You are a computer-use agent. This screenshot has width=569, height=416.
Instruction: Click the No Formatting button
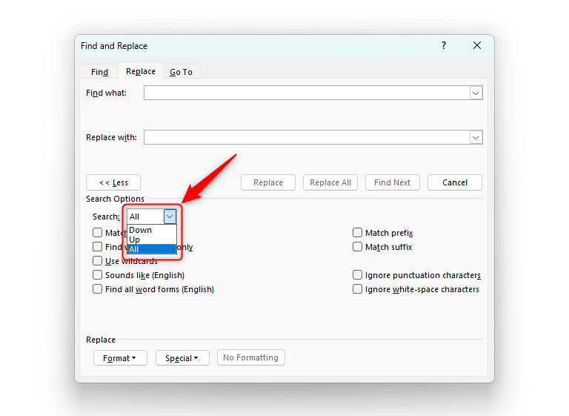(250, 357)
